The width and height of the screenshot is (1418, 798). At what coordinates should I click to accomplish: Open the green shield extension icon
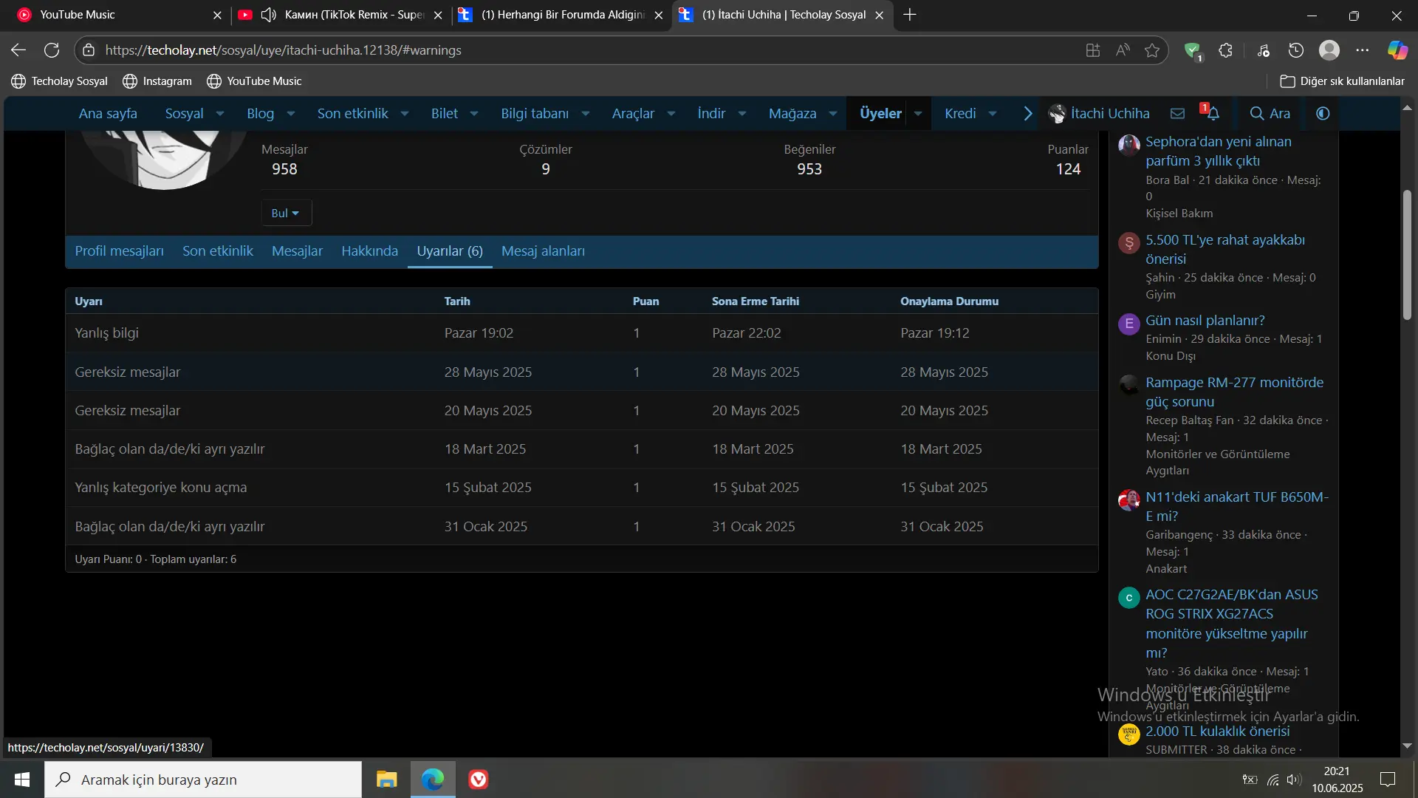pyautogui.click(x=1193, y=50)
